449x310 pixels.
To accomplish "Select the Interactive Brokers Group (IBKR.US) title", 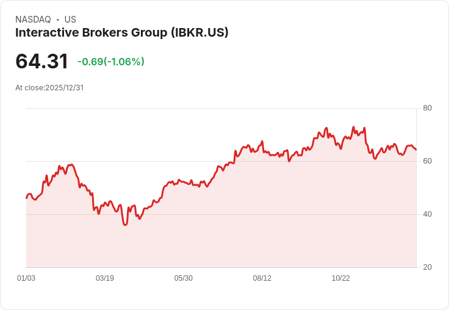I will tap(122, 33).
